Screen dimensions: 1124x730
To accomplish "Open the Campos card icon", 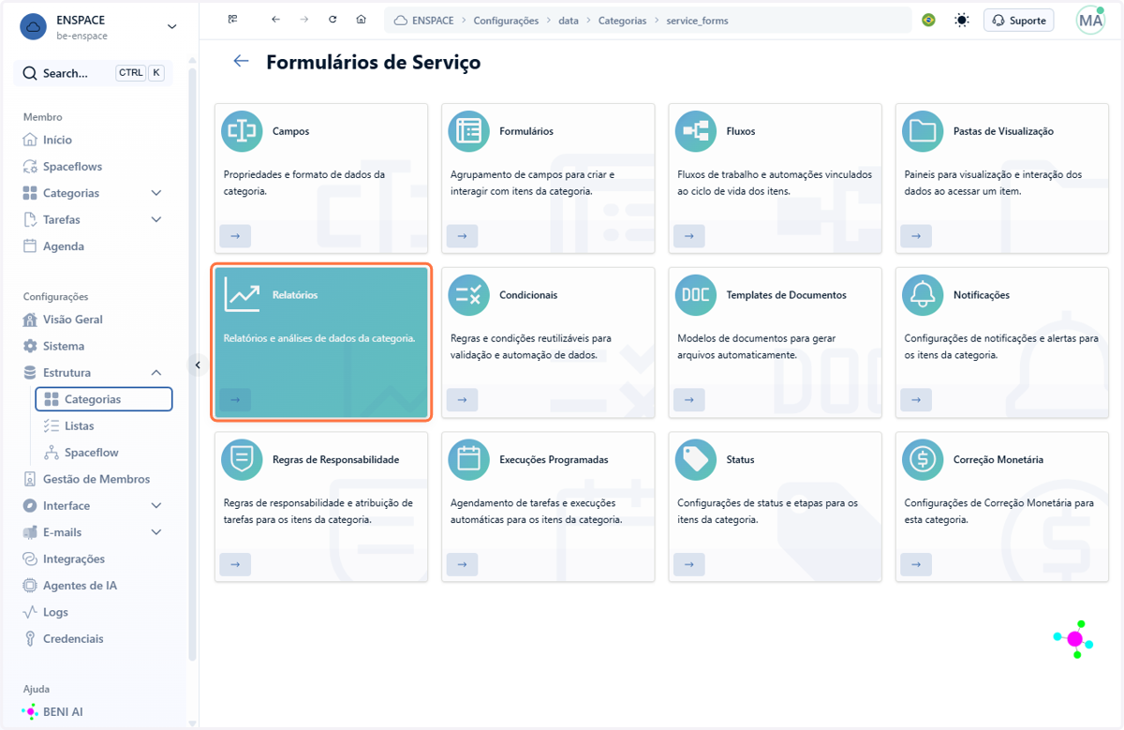I will click(x=242, y=131).
